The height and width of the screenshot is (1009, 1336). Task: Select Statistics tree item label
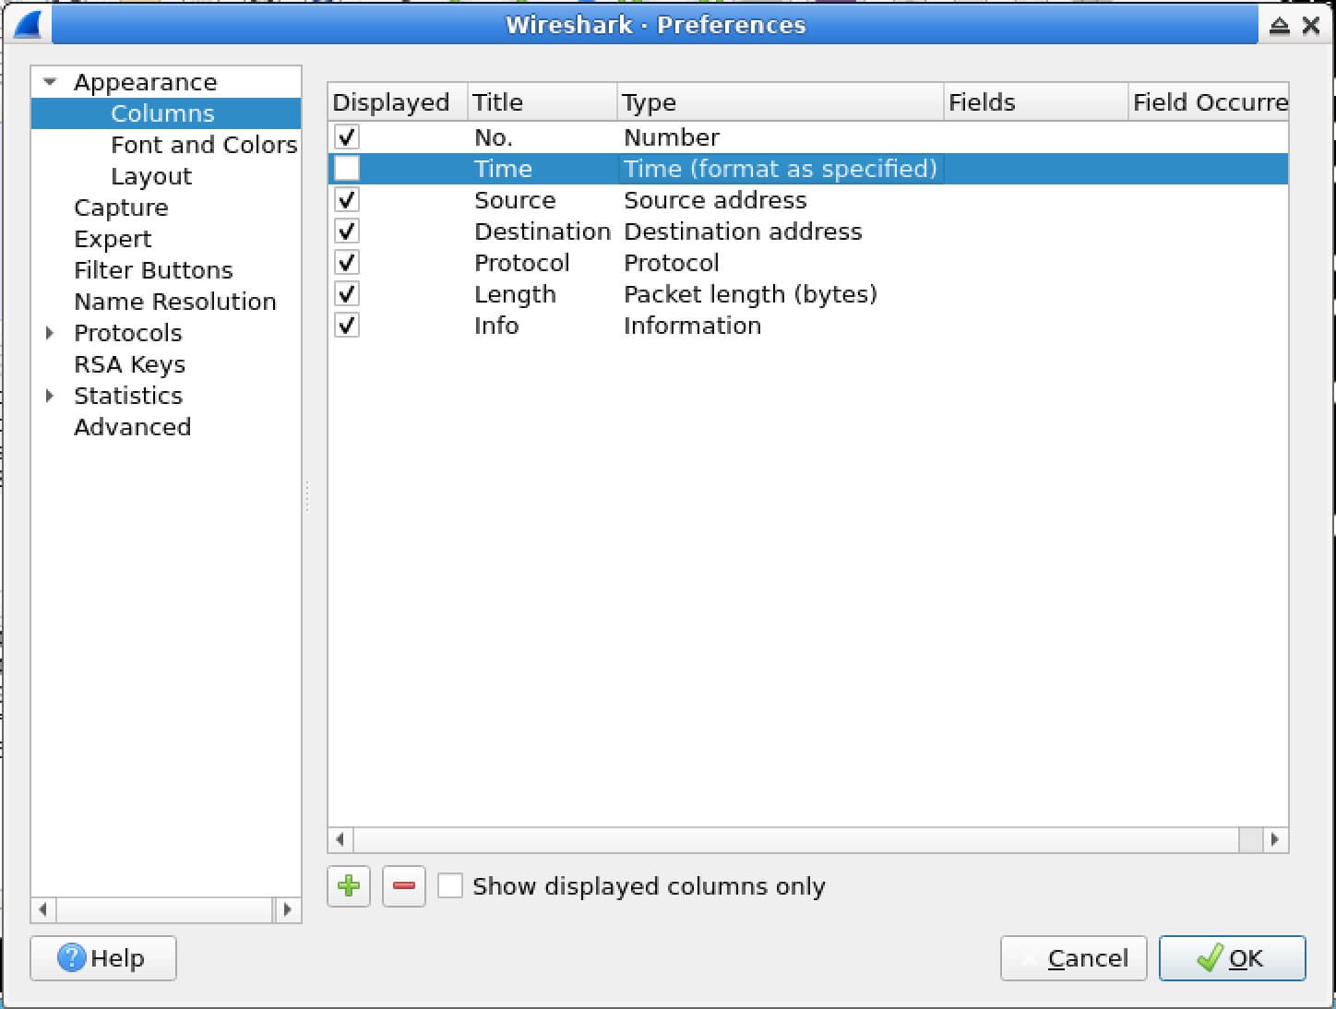128,396
